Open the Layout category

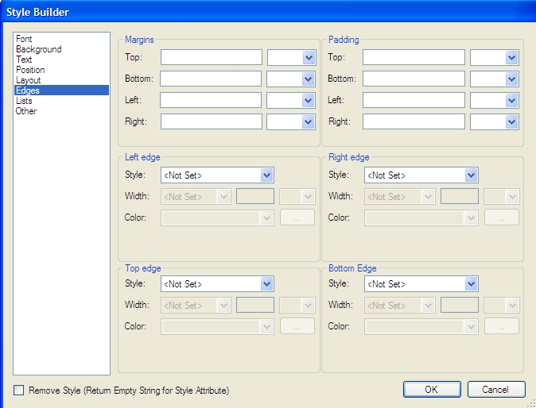point(29,80)
